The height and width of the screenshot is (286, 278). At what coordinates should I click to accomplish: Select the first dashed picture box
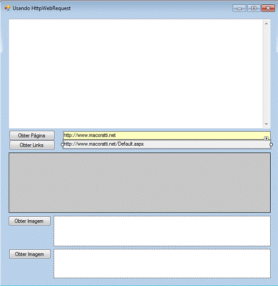pos(162,231)
